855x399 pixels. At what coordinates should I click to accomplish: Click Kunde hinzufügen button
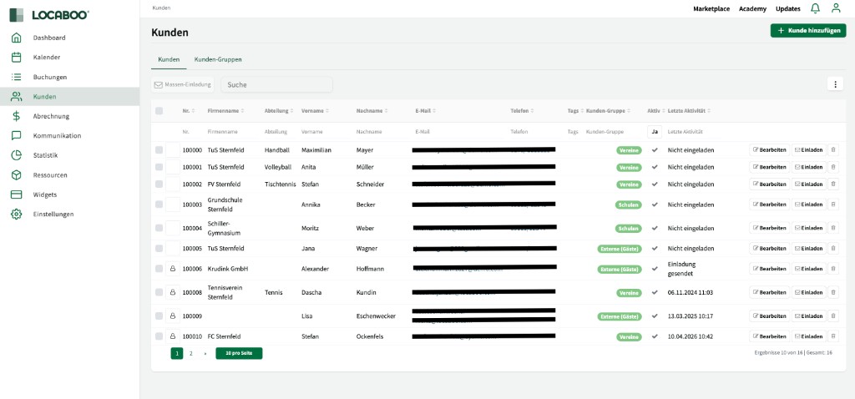[808, 31]
